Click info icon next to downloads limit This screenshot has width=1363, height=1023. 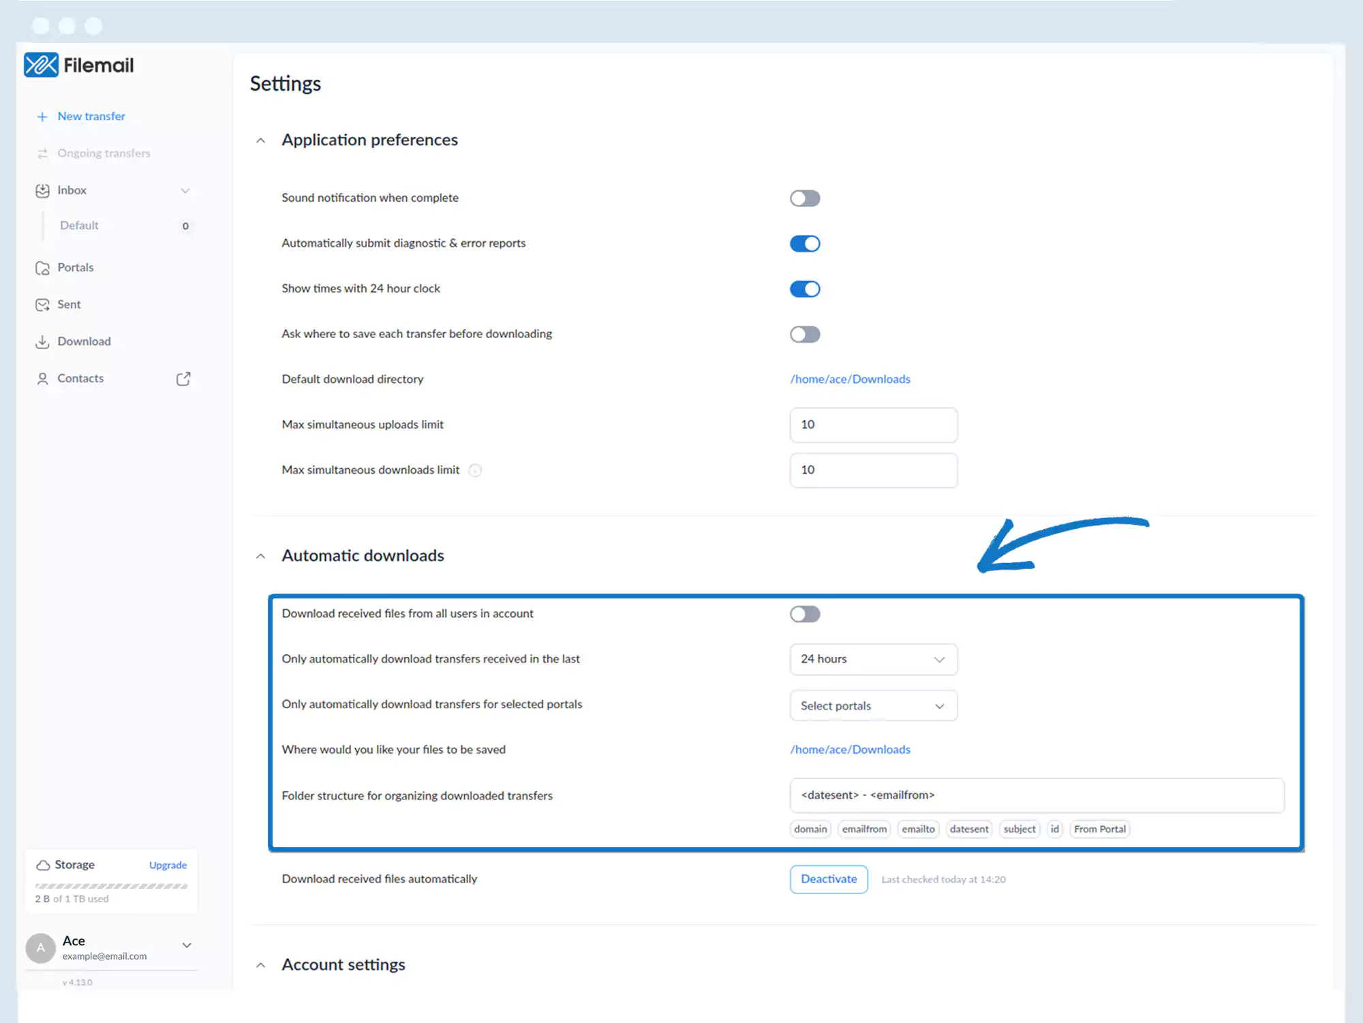click(475, 470)
